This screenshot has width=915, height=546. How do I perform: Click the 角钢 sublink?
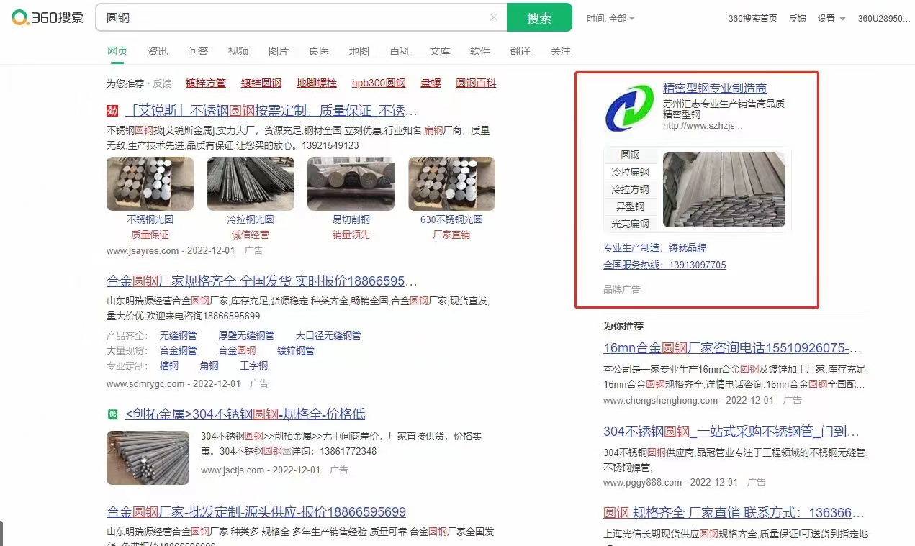click(209, 365)
